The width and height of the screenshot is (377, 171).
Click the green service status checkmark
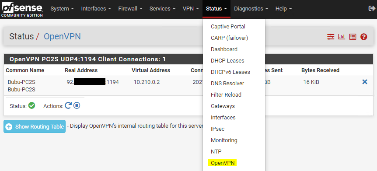[x=32, y=105]
